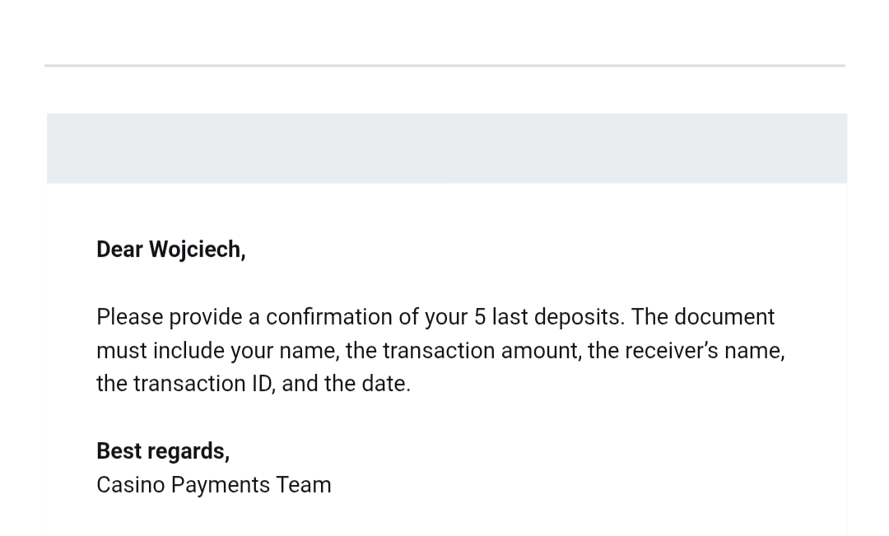Click the word "Casino" in the signature

click(x=130, y=485)
